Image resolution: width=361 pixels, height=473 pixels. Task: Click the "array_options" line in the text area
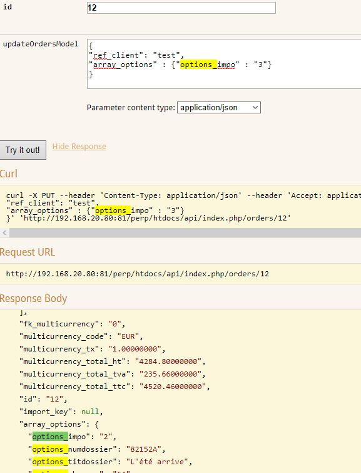pos(180,65)
